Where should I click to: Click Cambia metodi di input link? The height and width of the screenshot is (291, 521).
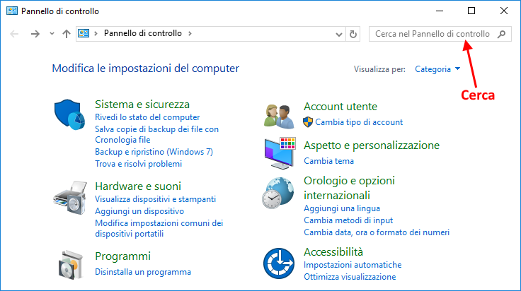coord(348,220)
